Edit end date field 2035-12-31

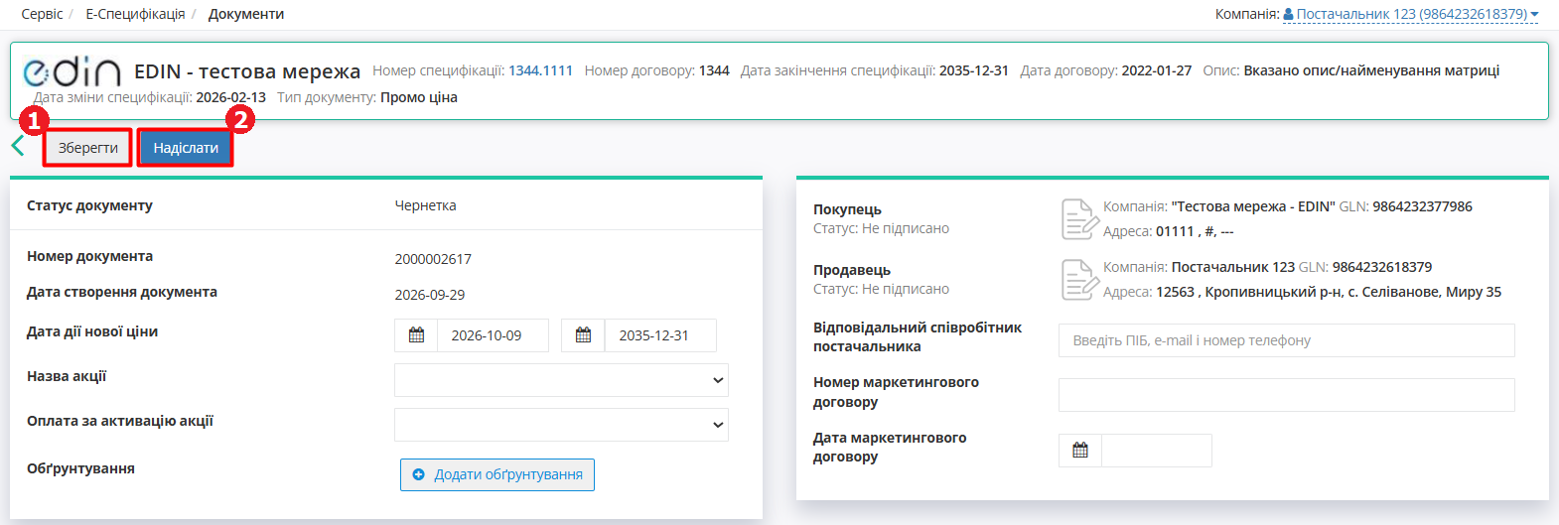pos(660,335)
